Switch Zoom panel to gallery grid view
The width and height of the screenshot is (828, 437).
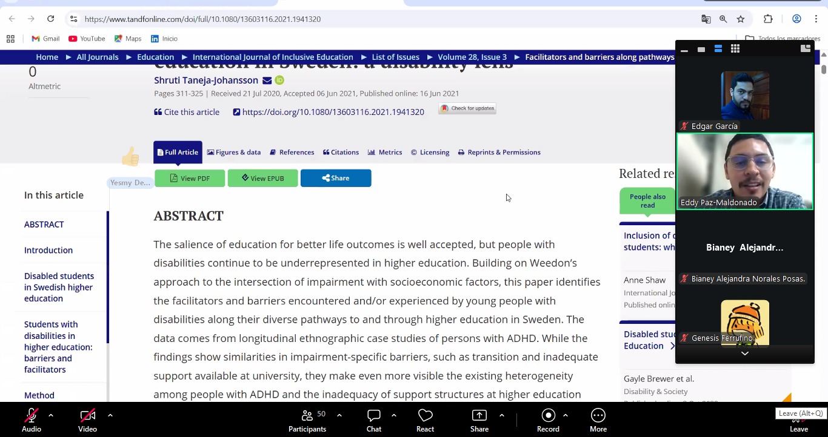(x=735, y=49)
